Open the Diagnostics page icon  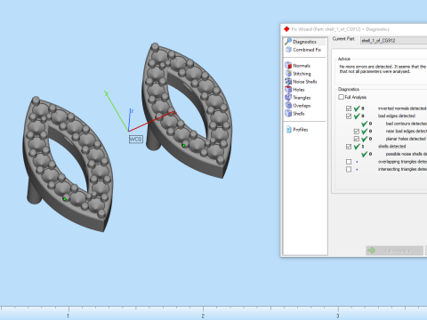288,42
